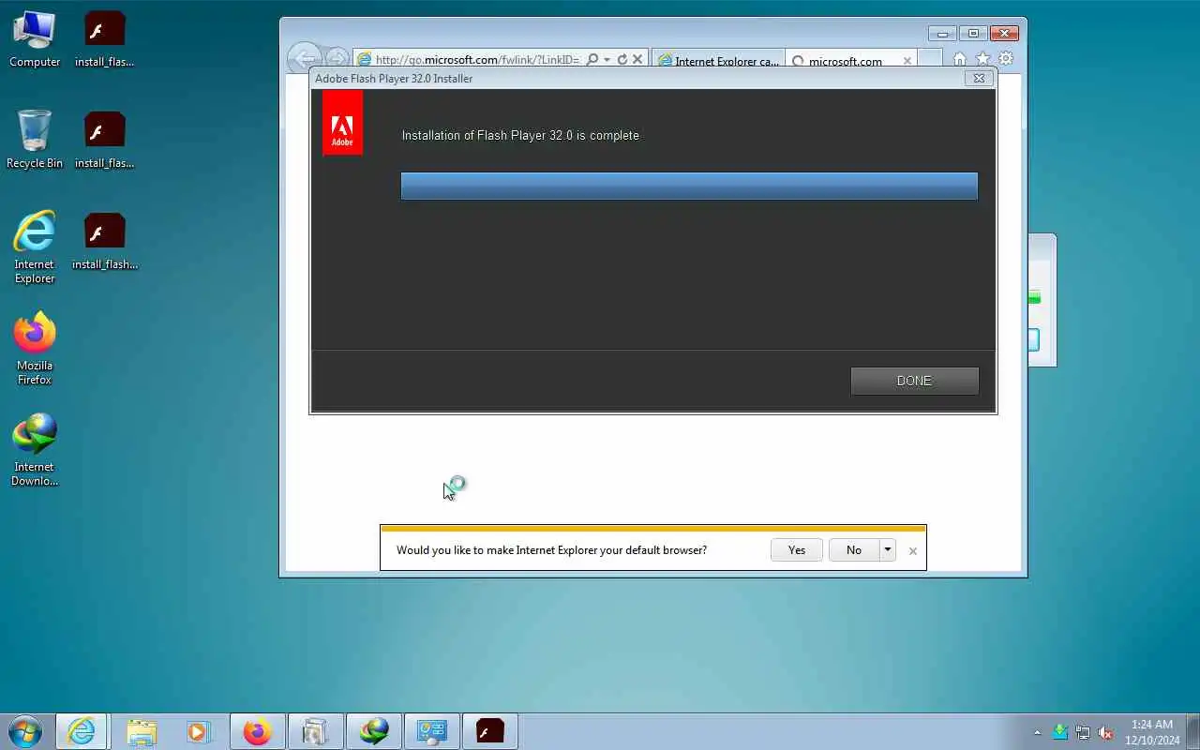Open Windows Explorer folder from taskbar
Screen dimensions: 1200x750
tap(141, 731)
